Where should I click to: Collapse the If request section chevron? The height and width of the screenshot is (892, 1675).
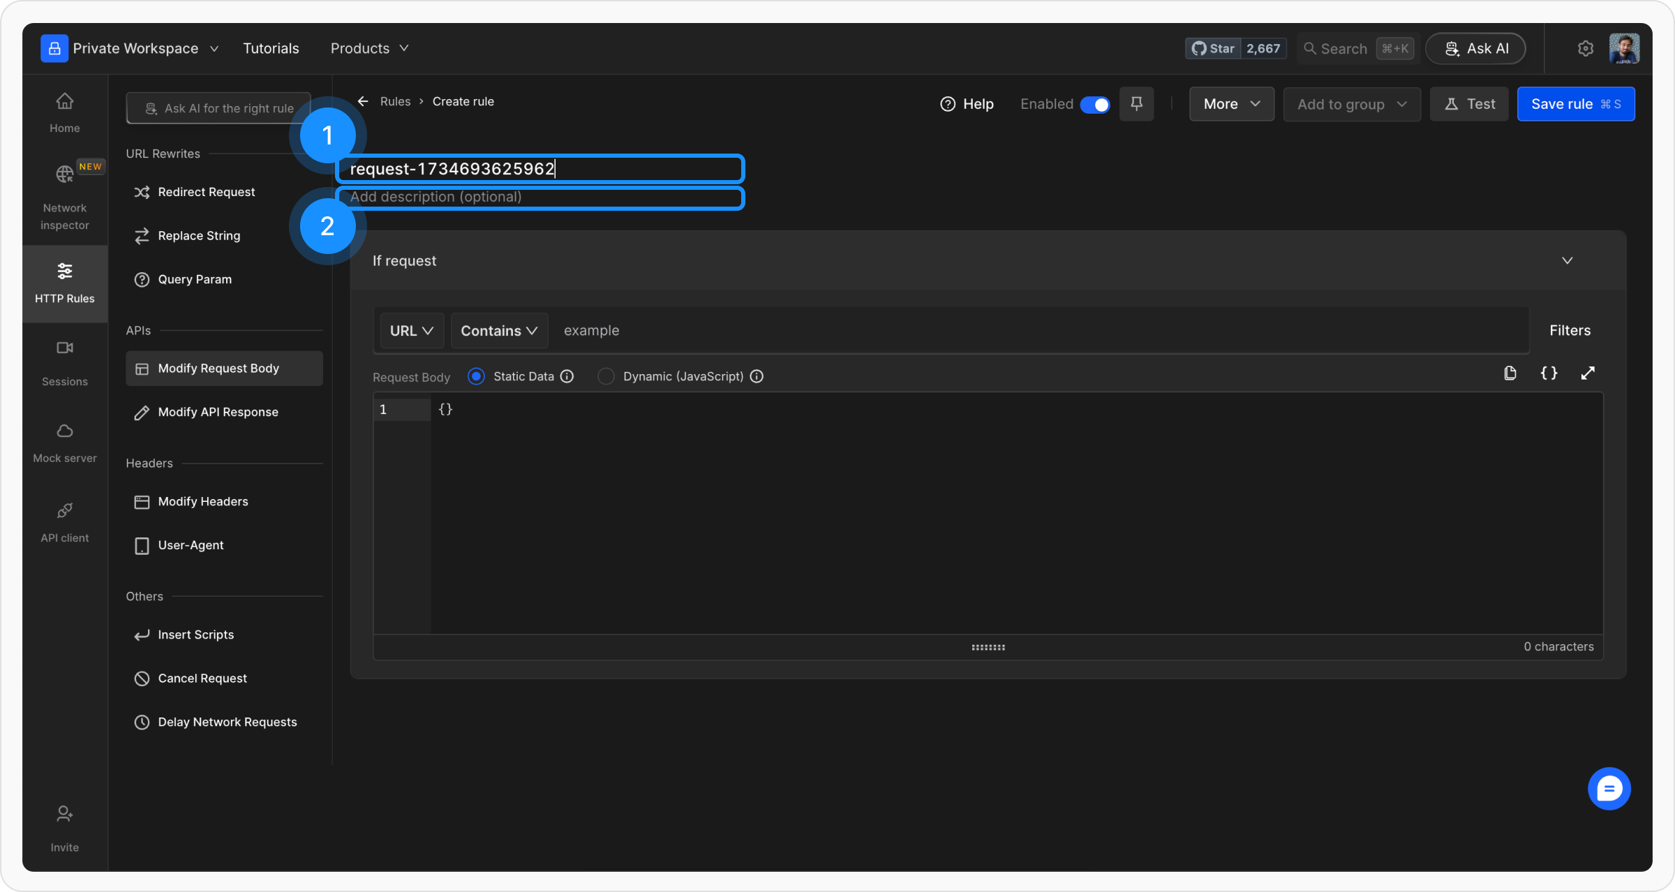(1567, 260)
